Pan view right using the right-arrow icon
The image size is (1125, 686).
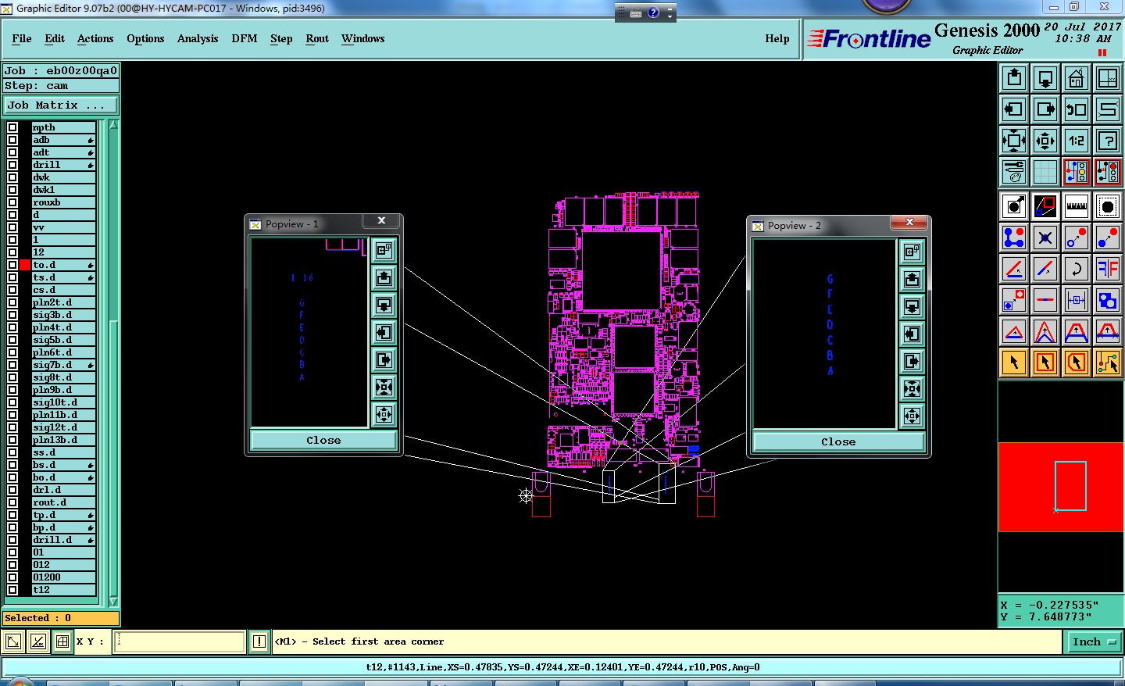[x=1045, y=109]
